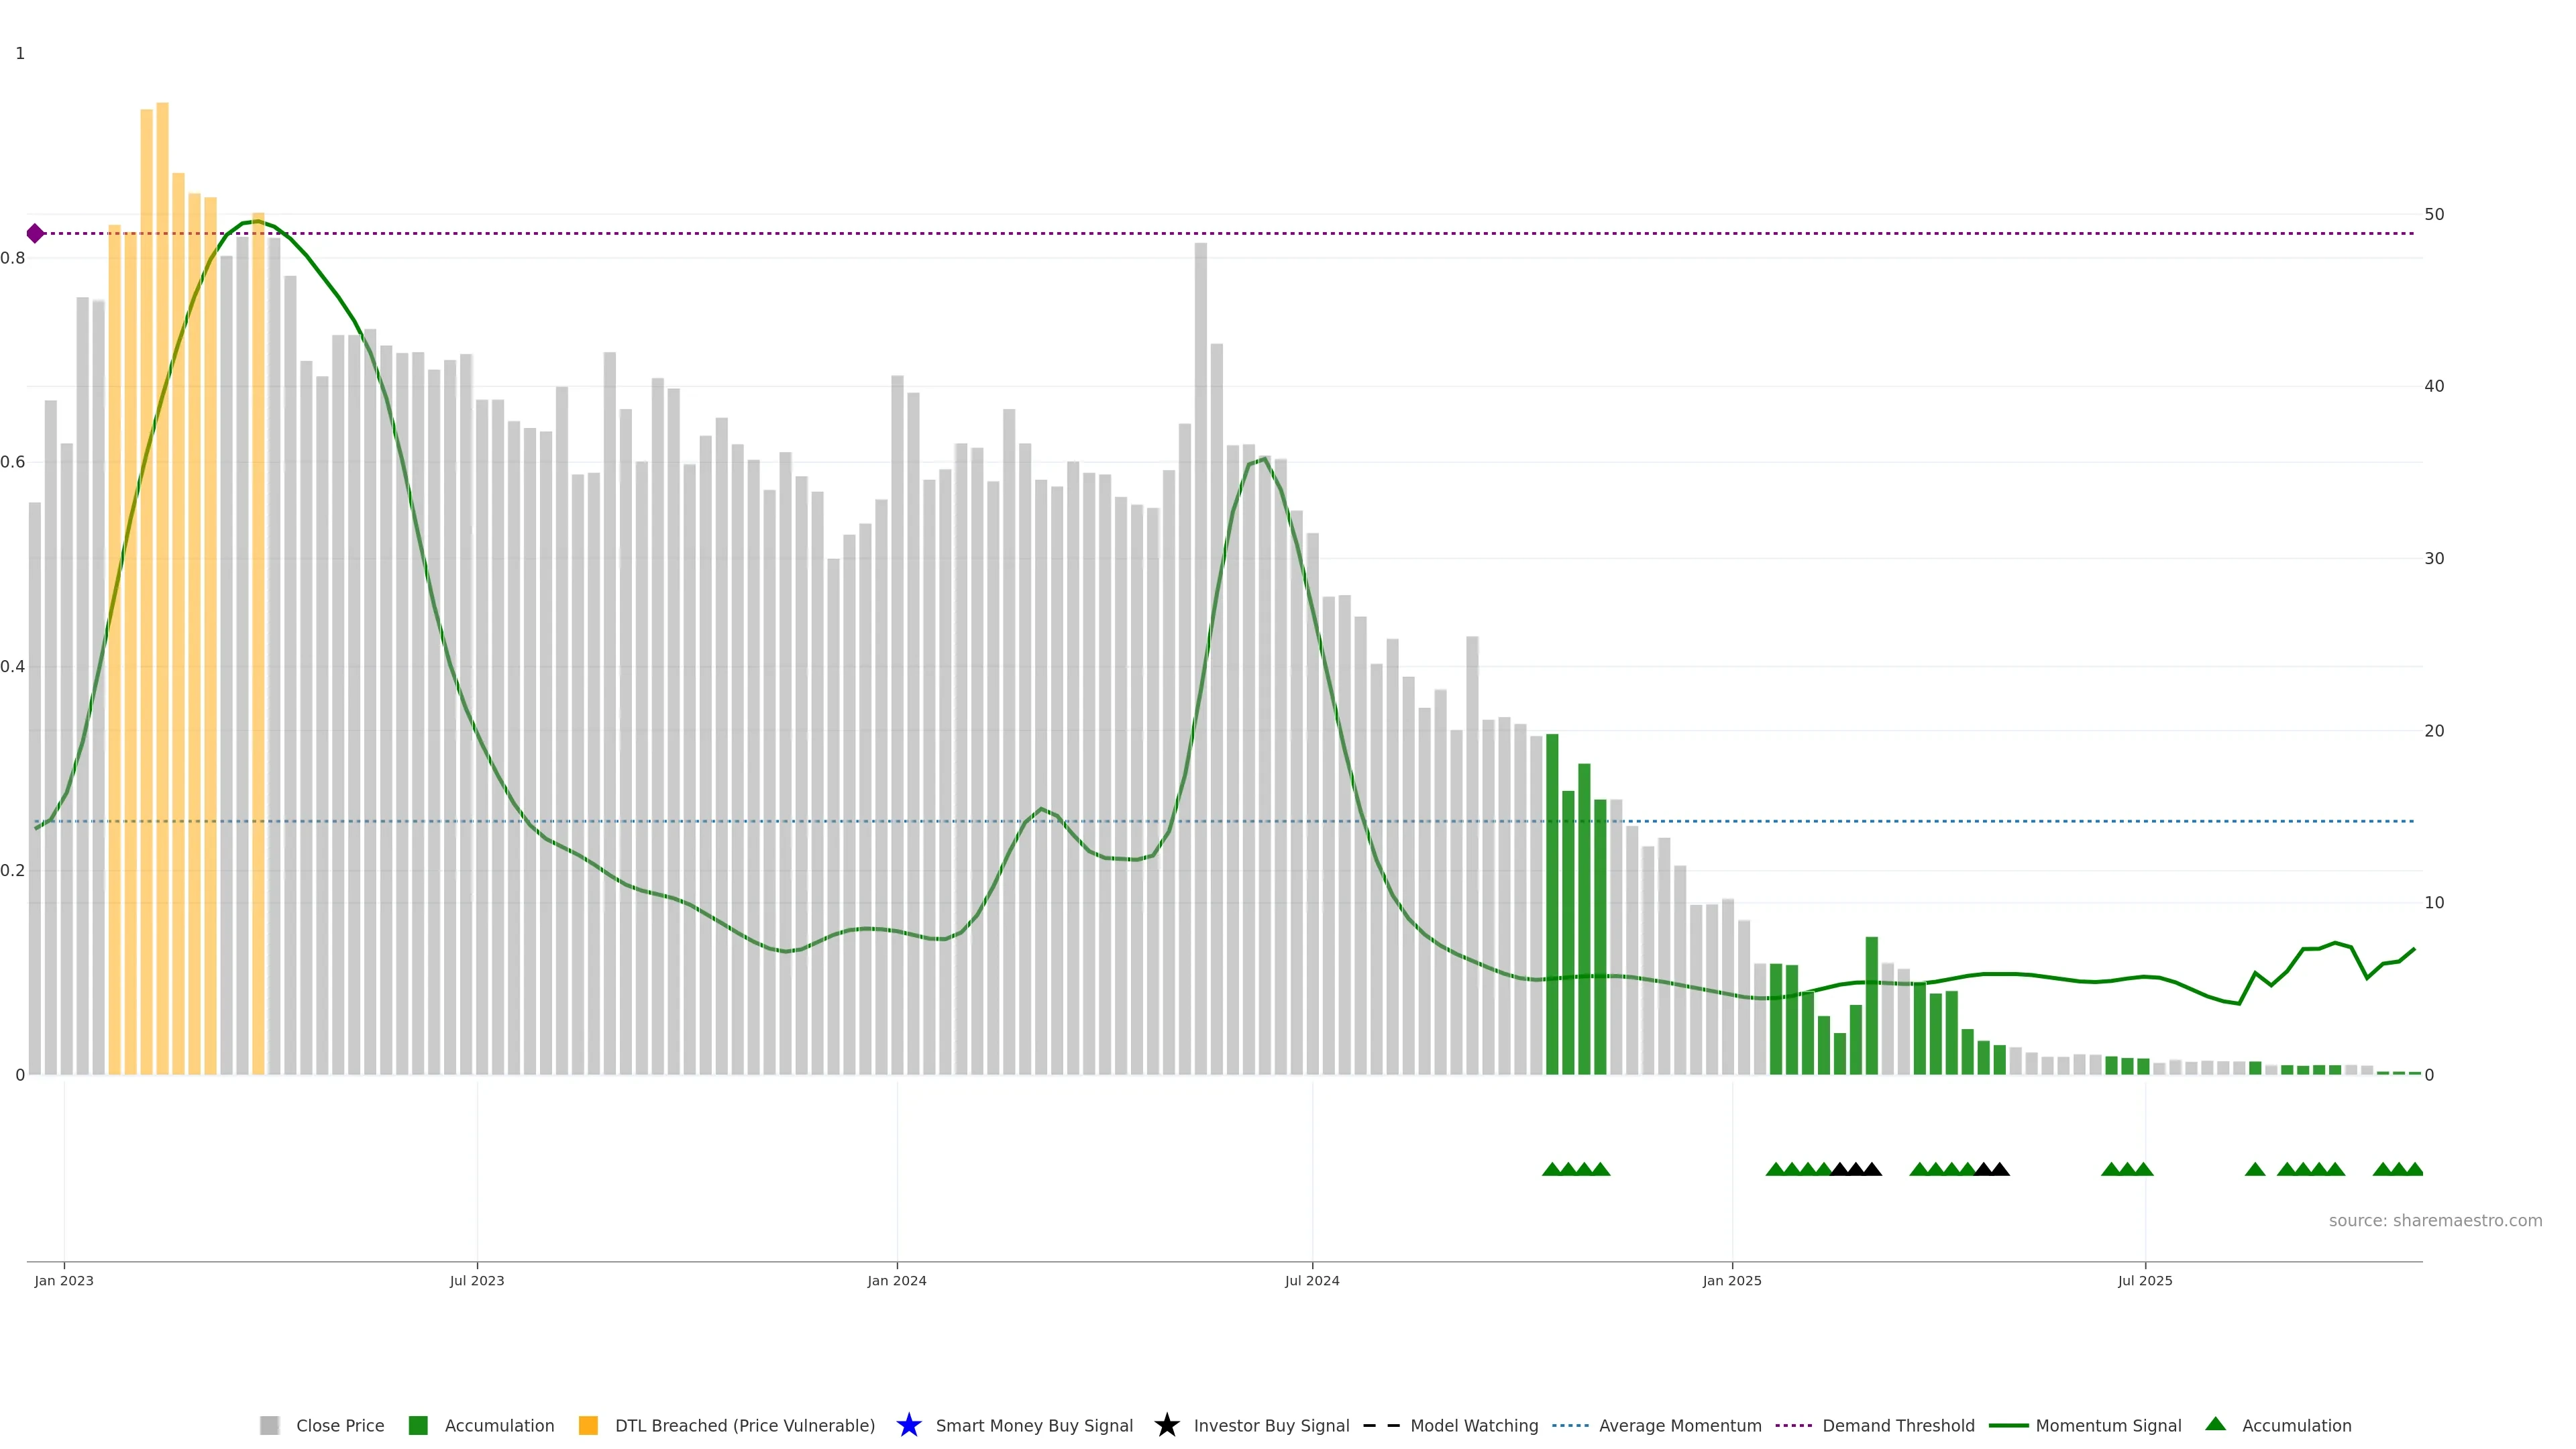Click the Investor Buy Signal legend text
2576x1449 pixels.
click(x=1271, y=1425)
